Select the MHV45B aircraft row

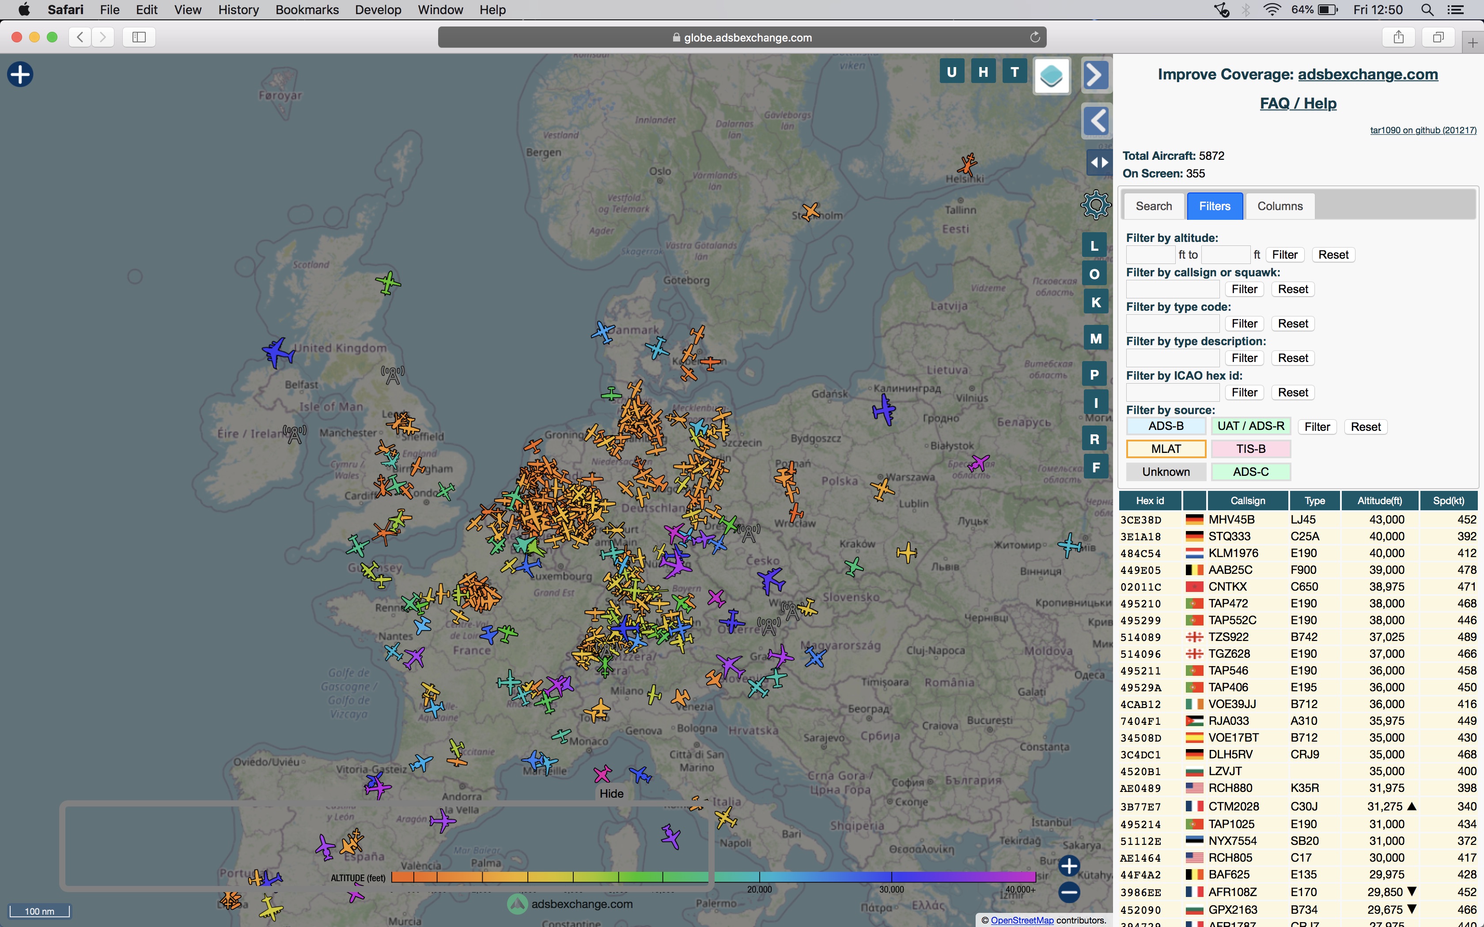(1298, 519)
